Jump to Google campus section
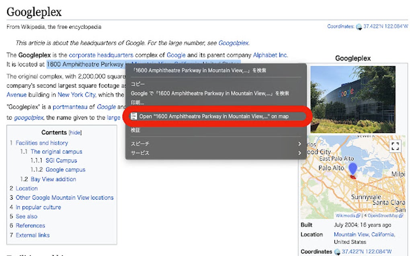Viewport: 410px width, 256px height. coord(66,170)
